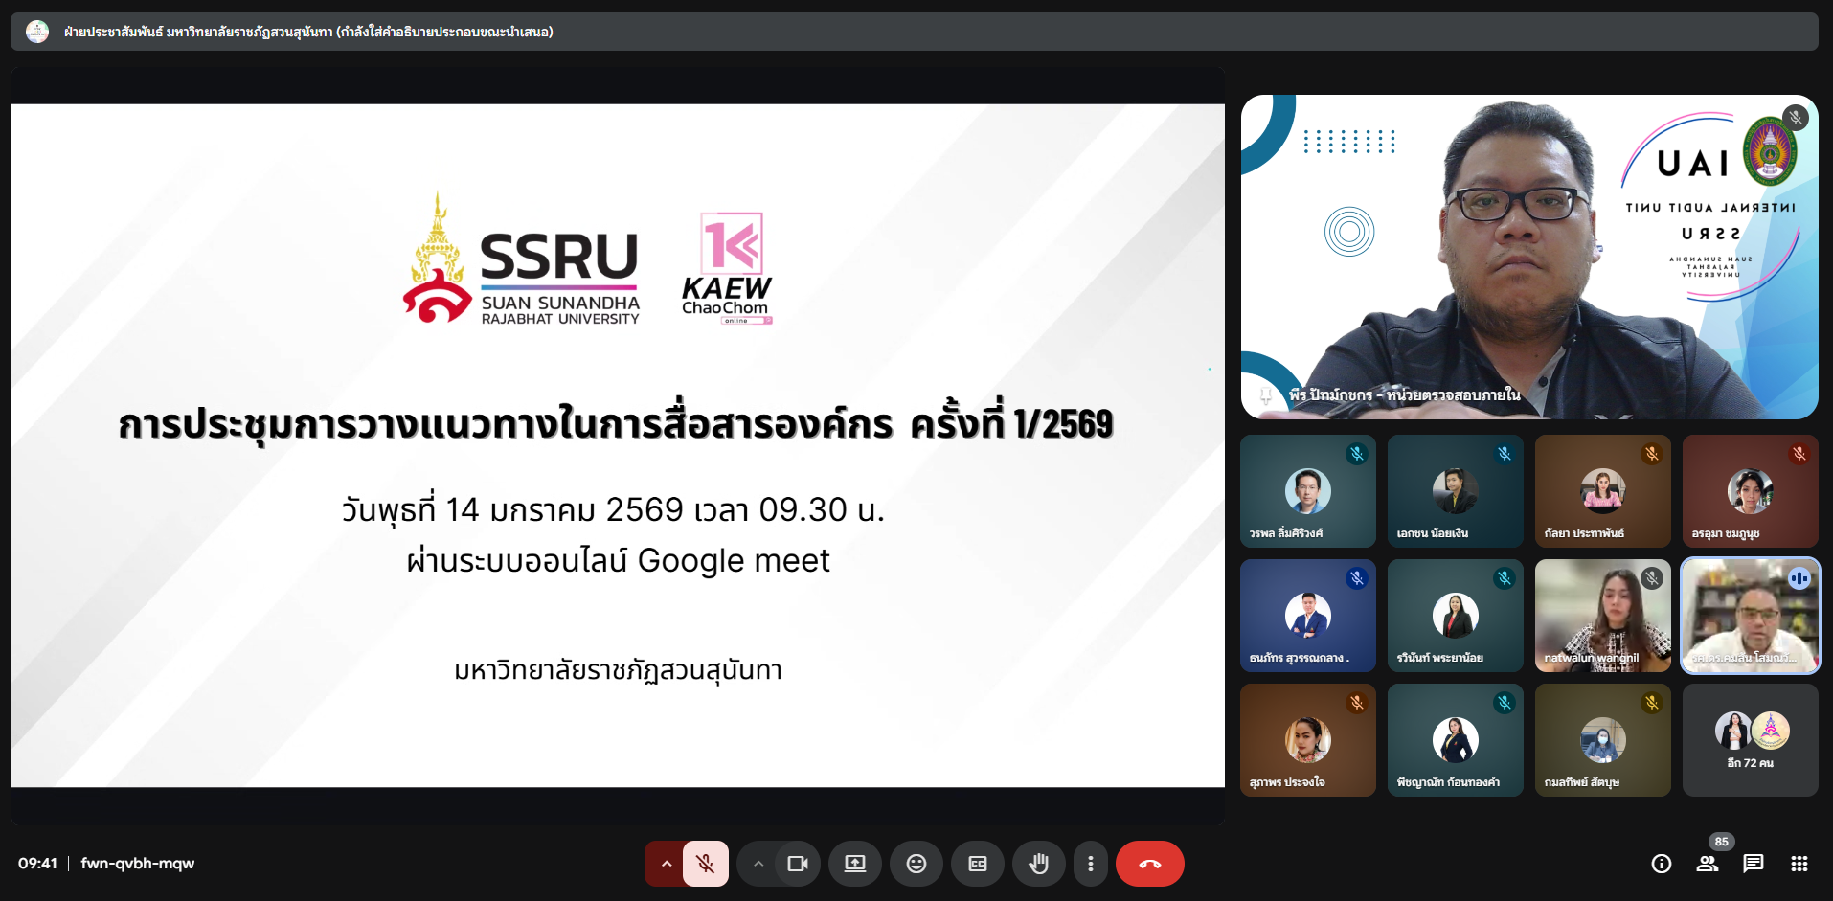Open the chat messages panel
The width and height of the screenshot is (1833, 901).
pyautogui.click(x=1754, y=864)
